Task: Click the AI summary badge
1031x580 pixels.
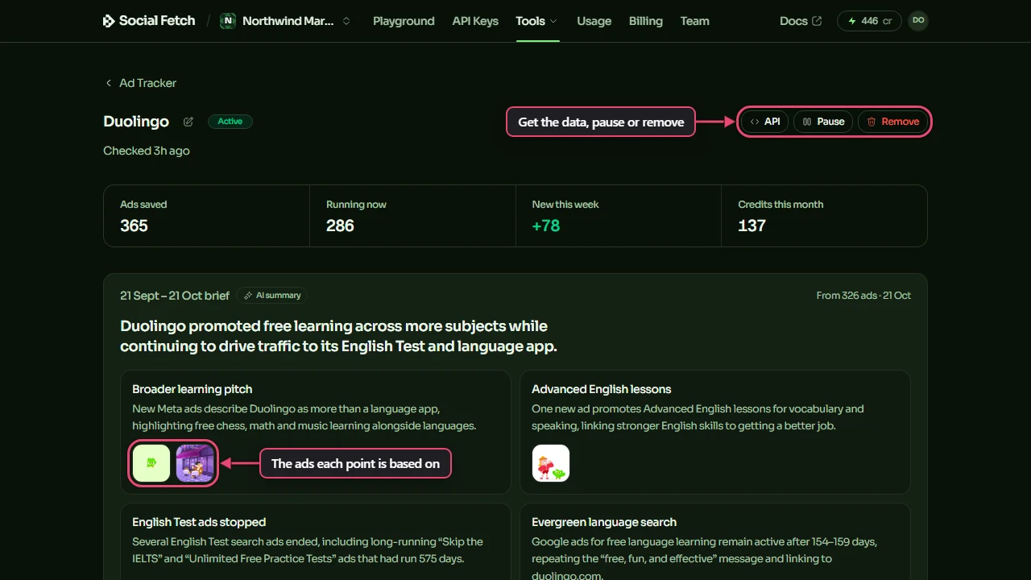Action: coord(272,296)
